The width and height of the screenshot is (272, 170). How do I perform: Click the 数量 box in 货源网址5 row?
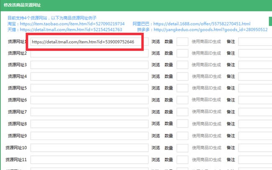[x=182, y=88]
